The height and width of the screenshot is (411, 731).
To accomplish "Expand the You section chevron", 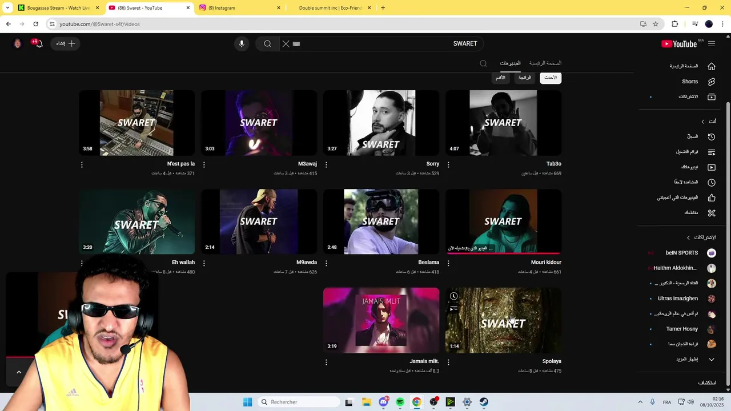I will [x=703, y=122].
